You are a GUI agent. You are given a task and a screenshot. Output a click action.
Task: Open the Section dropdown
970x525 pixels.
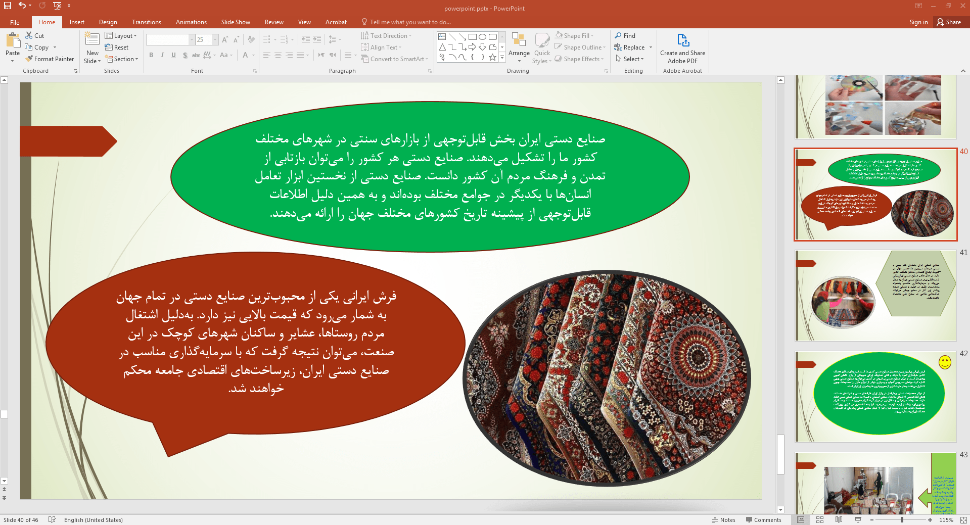pos(122,59)
